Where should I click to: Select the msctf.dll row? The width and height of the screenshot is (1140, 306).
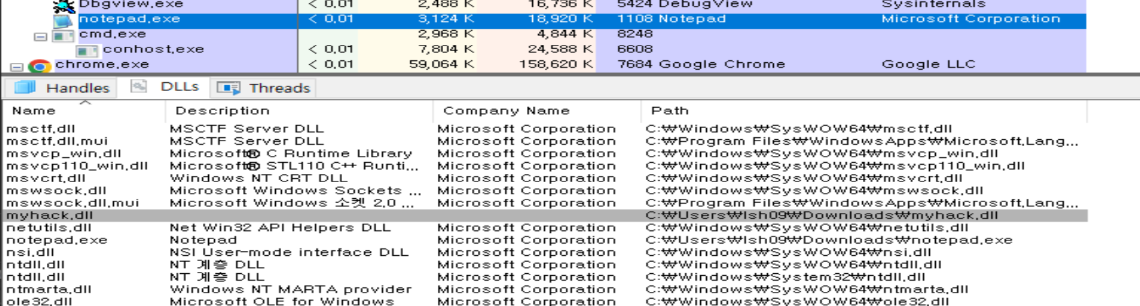545,129
